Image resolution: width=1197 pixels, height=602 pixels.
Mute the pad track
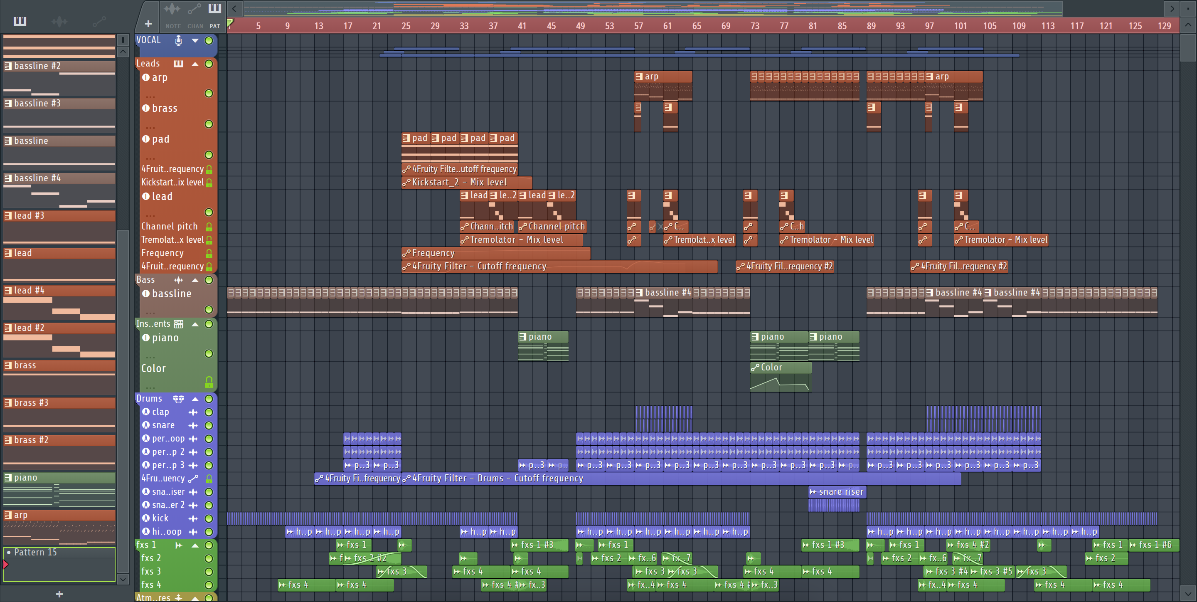coord(209,155)
